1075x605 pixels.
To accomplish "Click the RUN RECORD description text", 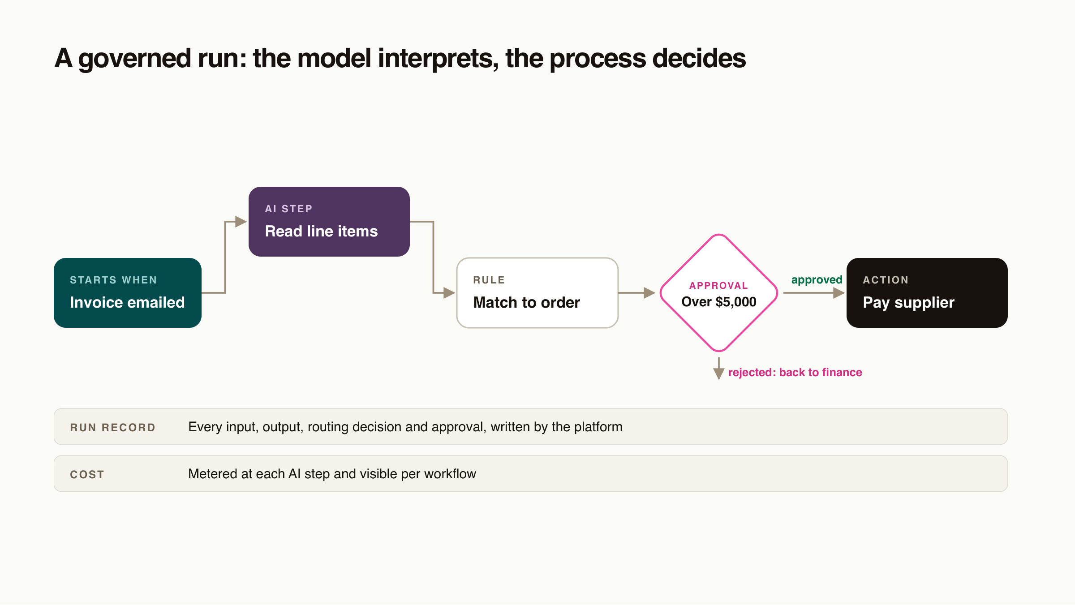I will [405, 427].
